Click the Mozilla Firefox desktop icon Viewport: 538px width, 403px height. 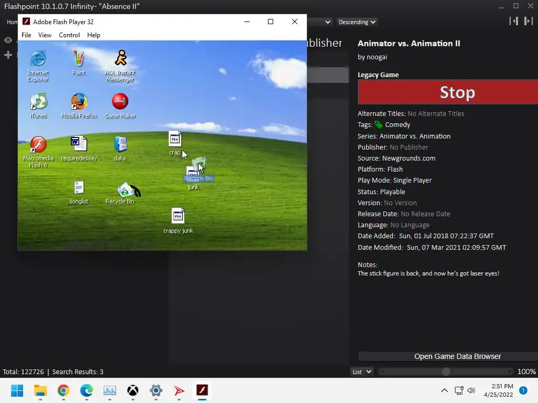[79, 101]
